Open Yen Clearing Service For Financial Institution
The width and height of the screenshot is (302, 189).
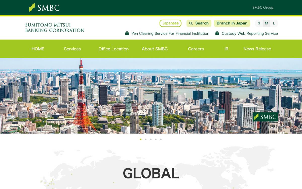170,34
